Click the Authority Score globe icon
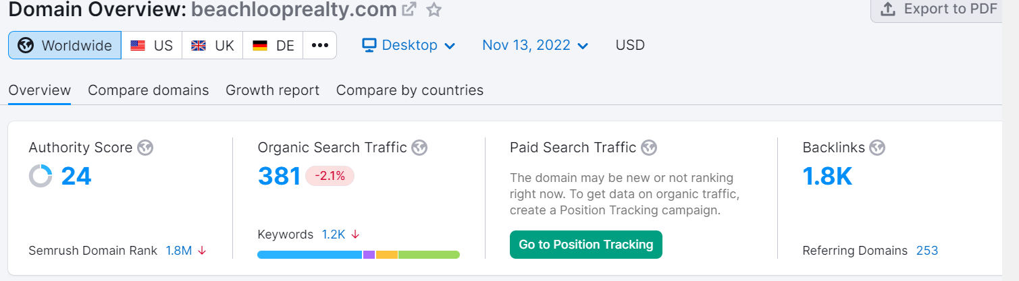 pos(145,148)
